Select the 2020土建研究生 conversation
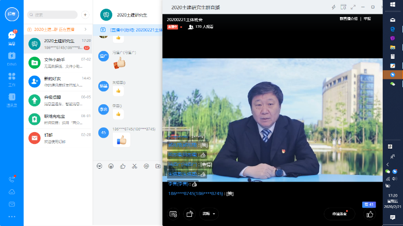This screenshot has height=226, width=403. [58, 44]
